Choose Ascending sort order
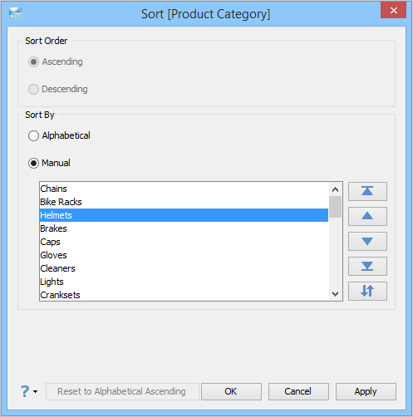The image size is (413, 417). click(x=33, y=61)
